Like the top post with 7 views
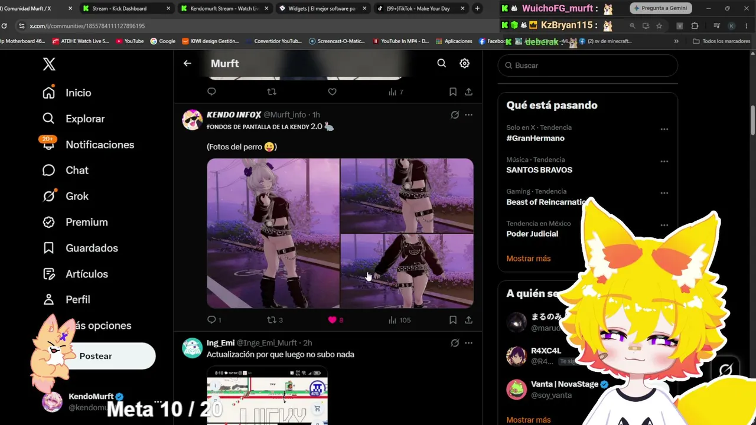The image size is (756, 425). pyautogui.click(x=332, y=91)
